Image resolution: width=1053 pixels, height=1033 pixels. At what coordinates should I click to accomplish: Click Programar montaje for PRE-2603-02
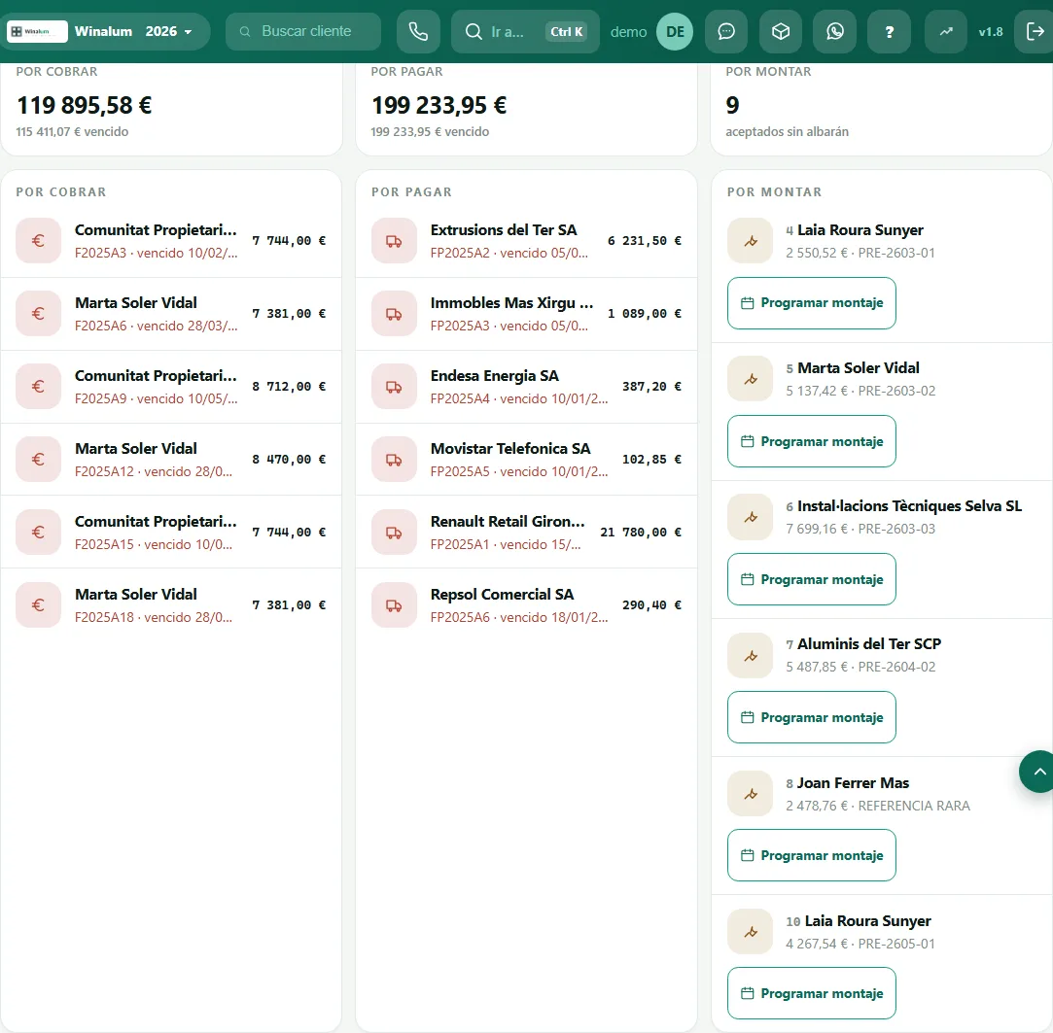click(811, 441)
